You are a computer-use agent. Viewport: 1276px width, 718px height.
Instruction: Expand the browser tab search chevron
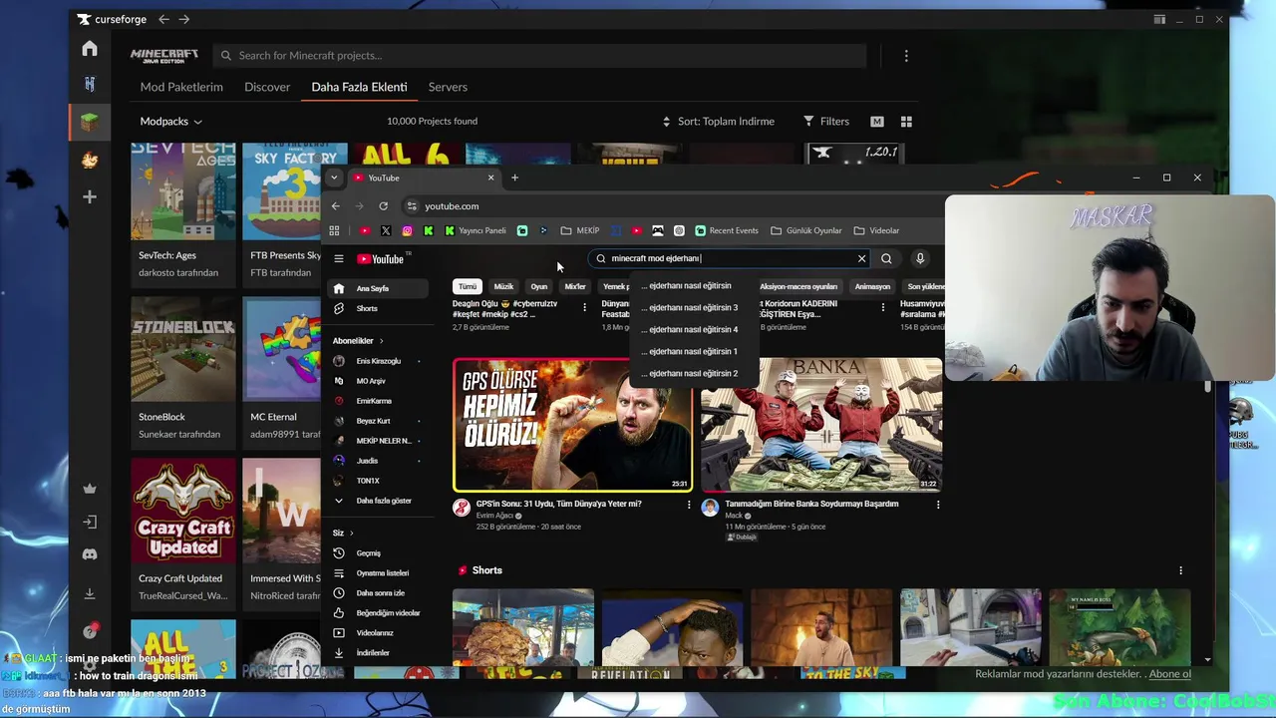(334, 178)
